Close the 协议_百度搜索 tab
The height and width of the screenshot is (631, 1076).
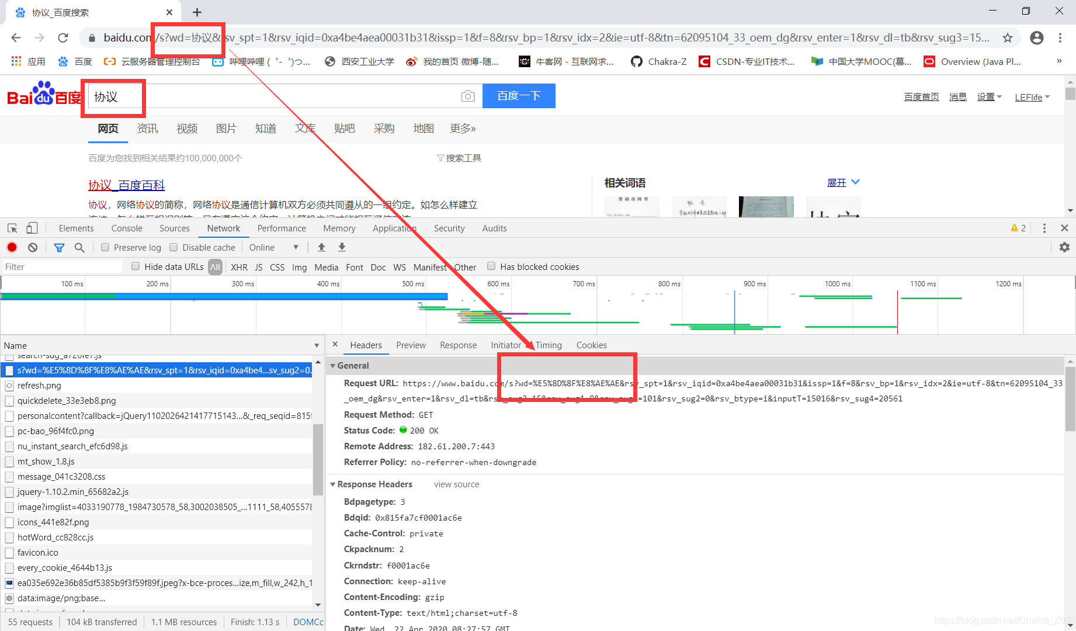click(169, 12)
